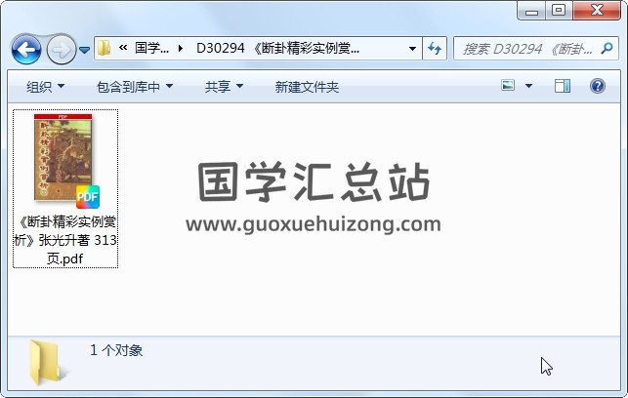Click the magnifier search icon

[x=607, y=49]
